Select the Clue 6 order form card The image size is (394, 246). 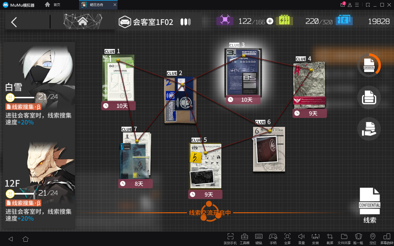tap(269, 149)
